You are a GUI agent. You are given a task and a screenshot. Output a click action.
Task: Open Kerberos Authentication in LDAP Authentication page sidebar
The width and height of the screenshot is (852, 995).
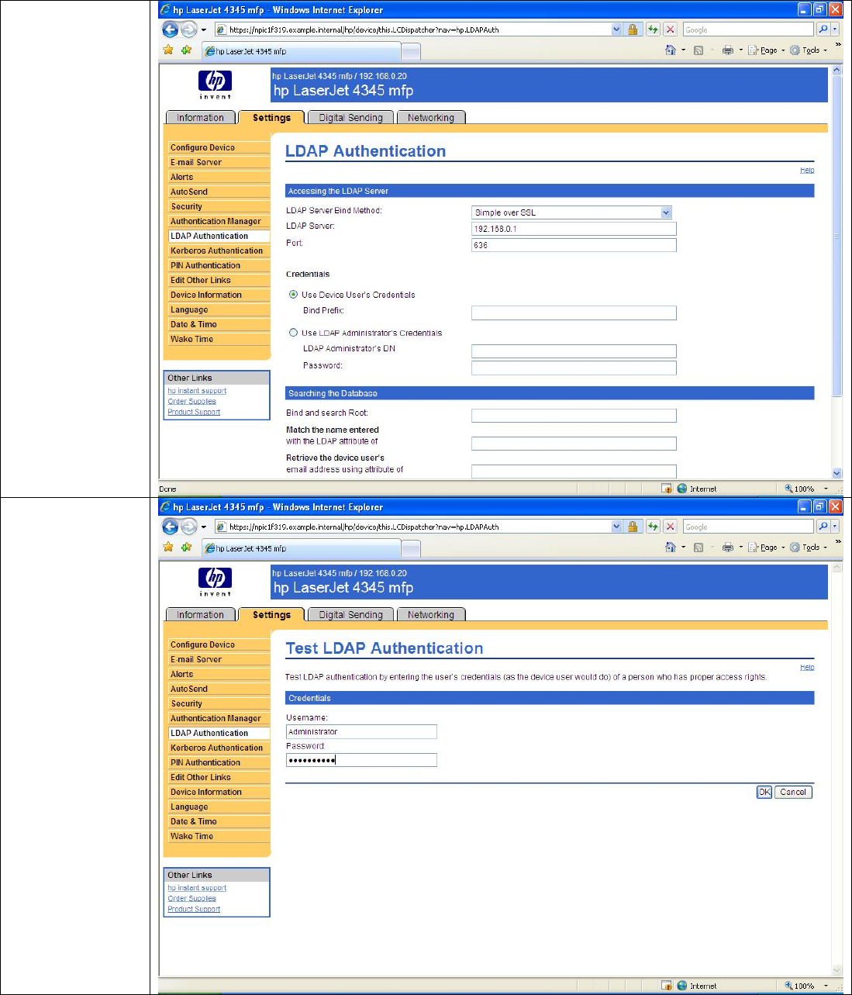coord(217,250)
